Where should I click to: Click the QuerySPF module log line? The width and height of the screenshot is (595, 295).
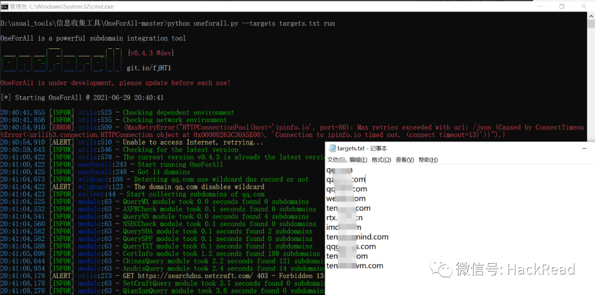[156, 238]
